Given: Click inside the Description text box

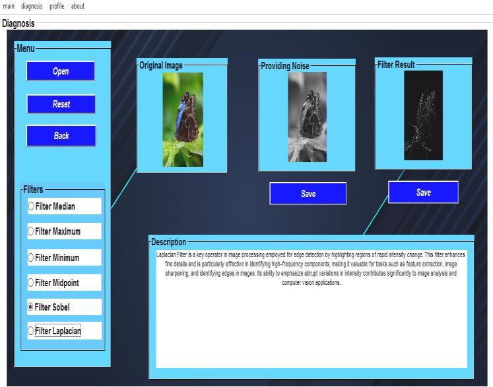Looking at the screenshot, I should [312, 309].
